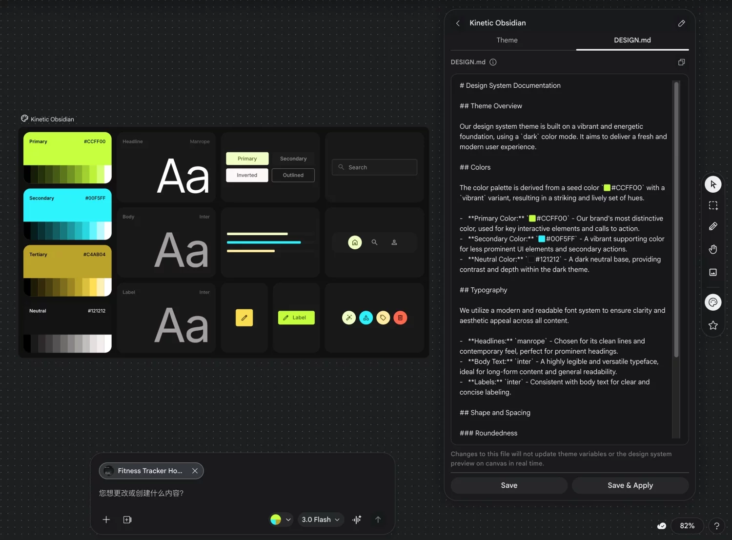Select the DESIGN.md tab
The width and height of the screenshot is (732, 540).
tap(632, 40)
